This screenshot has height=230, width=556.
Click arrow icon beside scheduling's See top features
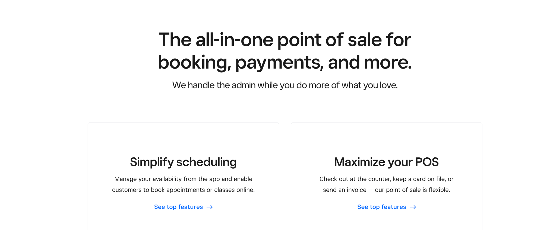coord(210,207)
